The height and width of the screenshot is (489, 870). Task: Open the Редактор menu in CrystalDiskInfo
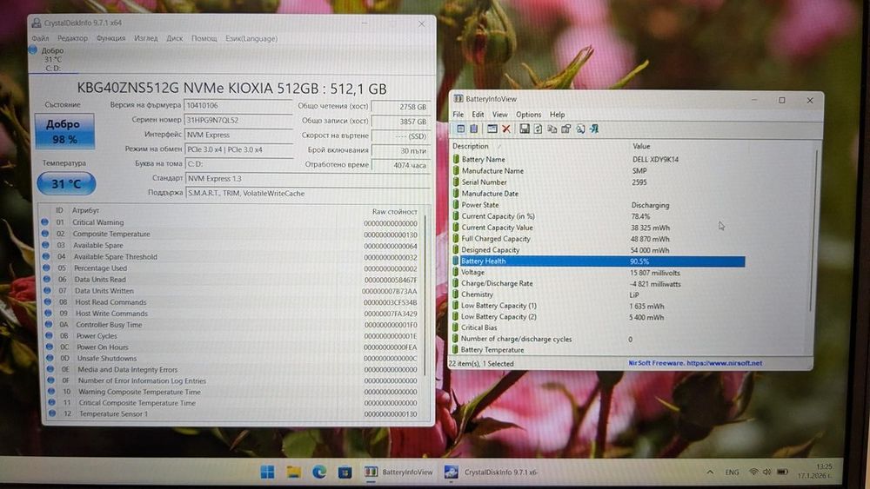click(x=73, y=38)
